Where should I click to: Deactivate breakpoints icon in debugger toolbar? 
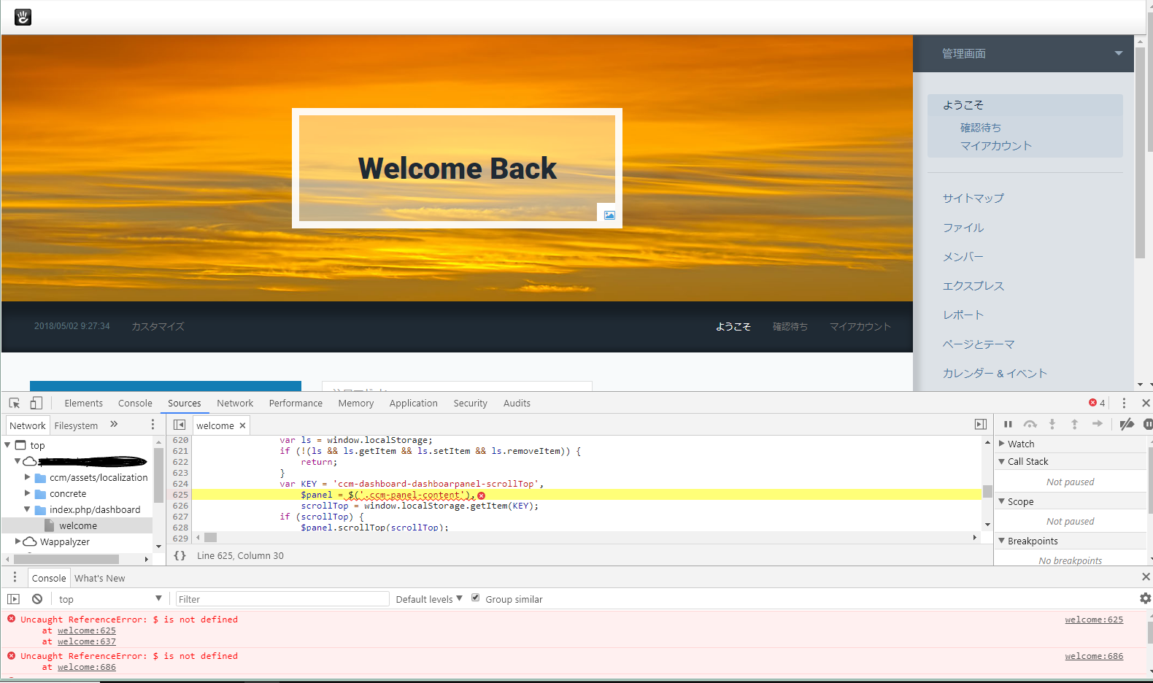tap(1127, 424)
